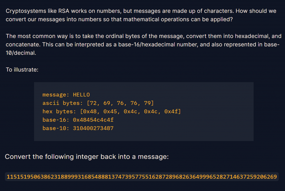Click the 'base-16:' label in code block
Screen dimensions: 285x191
click(56, 120)
